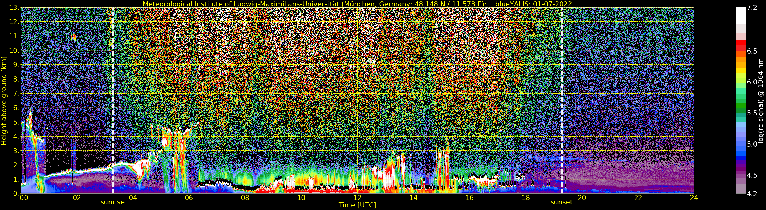Click the 2 km height tick label
Screen dimensions: 766x210
tap(16, 165)
